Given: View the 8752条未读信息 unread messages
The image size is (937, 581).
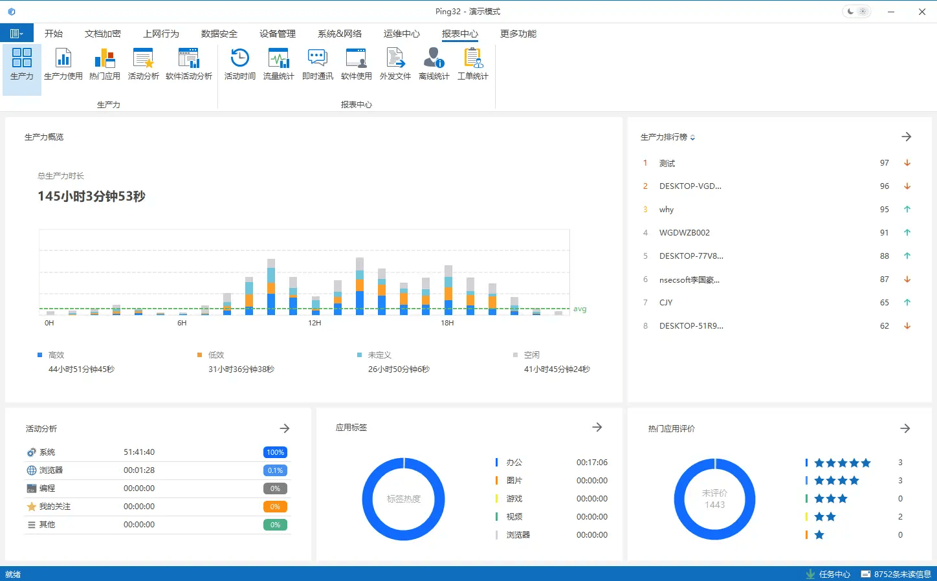Looking at the screenshot, I should (896, 574).
